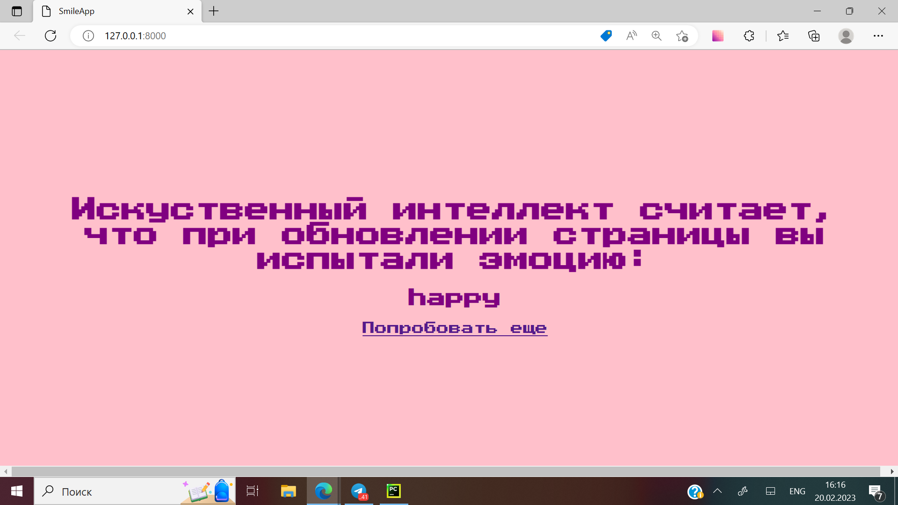Click the Попробовать еще link
This screenshot has width=898, height=505.
(454, 327)
